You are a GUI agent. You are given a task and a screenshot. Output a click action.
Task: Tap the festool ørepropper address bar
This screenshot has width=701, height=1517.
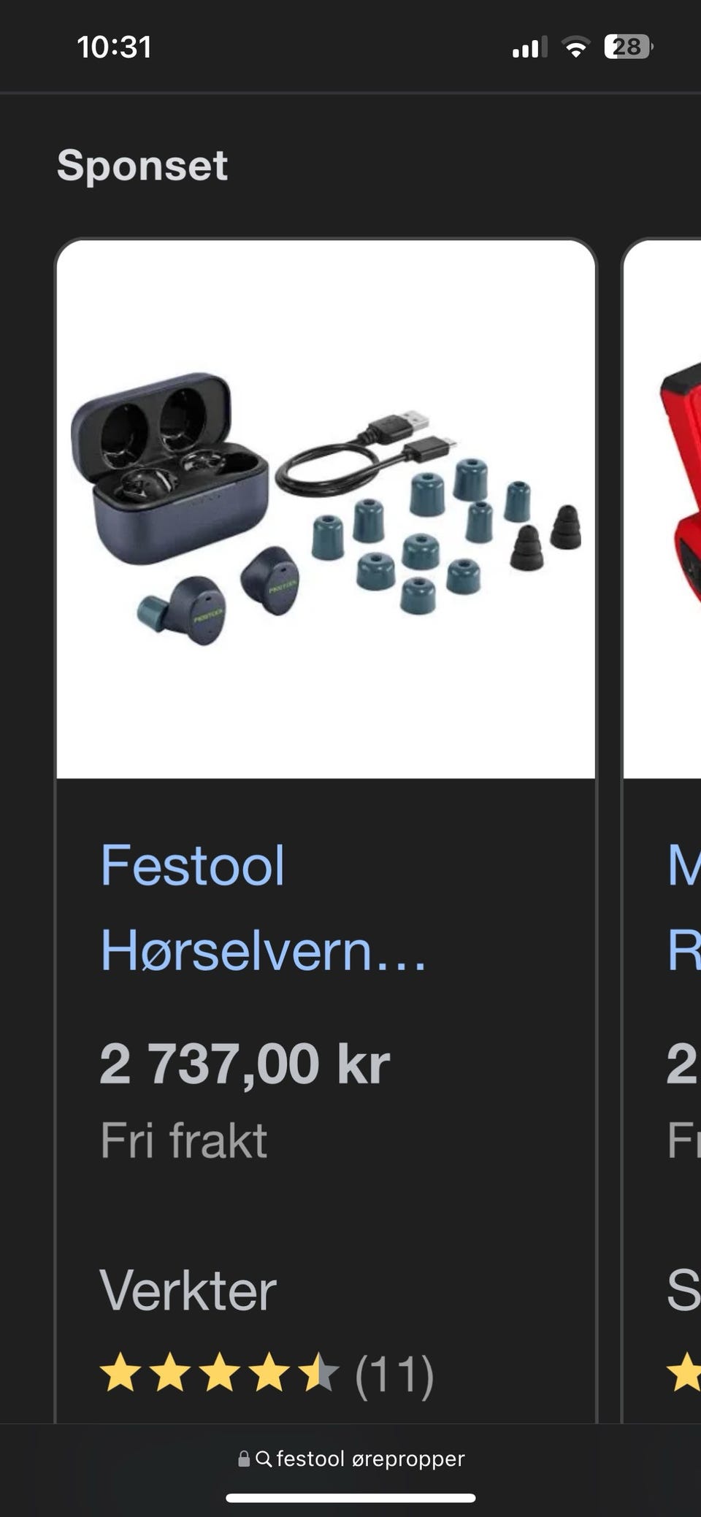[350, 1459]
